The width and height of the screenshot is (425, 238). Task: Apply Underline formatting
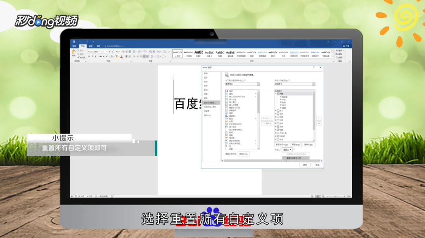coord(96,56)
